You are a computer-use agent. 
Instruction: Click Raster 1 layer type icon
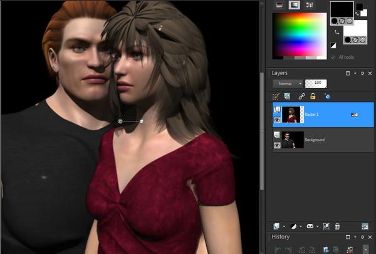point(277,109)
